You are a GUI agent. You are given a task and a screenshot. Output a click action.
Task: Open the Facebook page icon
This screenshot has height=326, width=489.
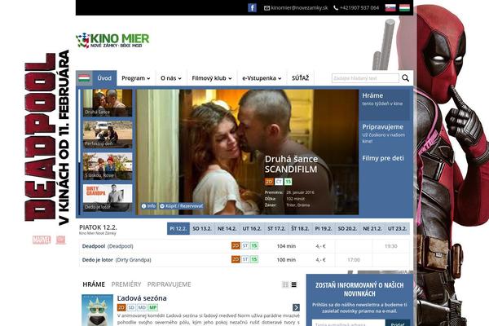(252, 7)
